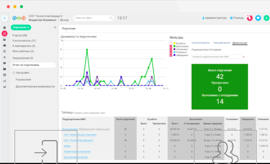Click the green plus add button
This screenshot has width=270, height=164.
266,18
